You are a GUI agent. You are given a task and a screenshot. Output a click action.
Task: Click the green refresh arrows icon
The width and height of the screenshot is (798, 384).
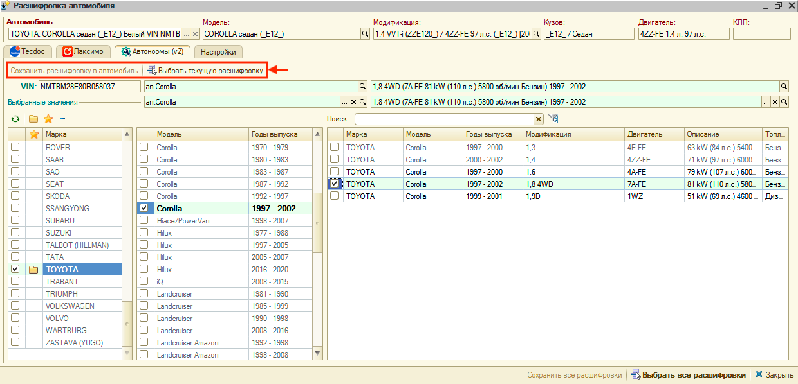(x=15, y=119)
